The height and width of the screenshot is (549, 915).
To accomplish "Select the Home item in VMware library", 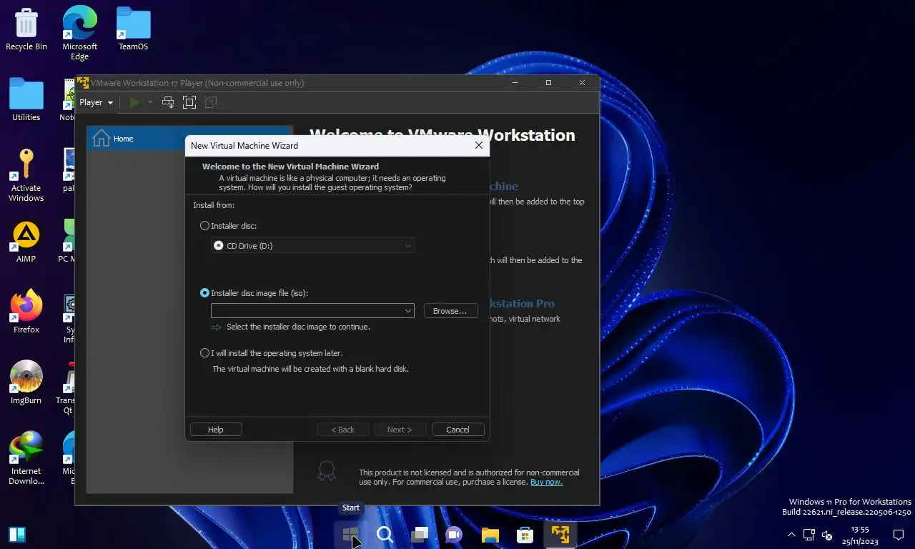I will tap(189, 139).
